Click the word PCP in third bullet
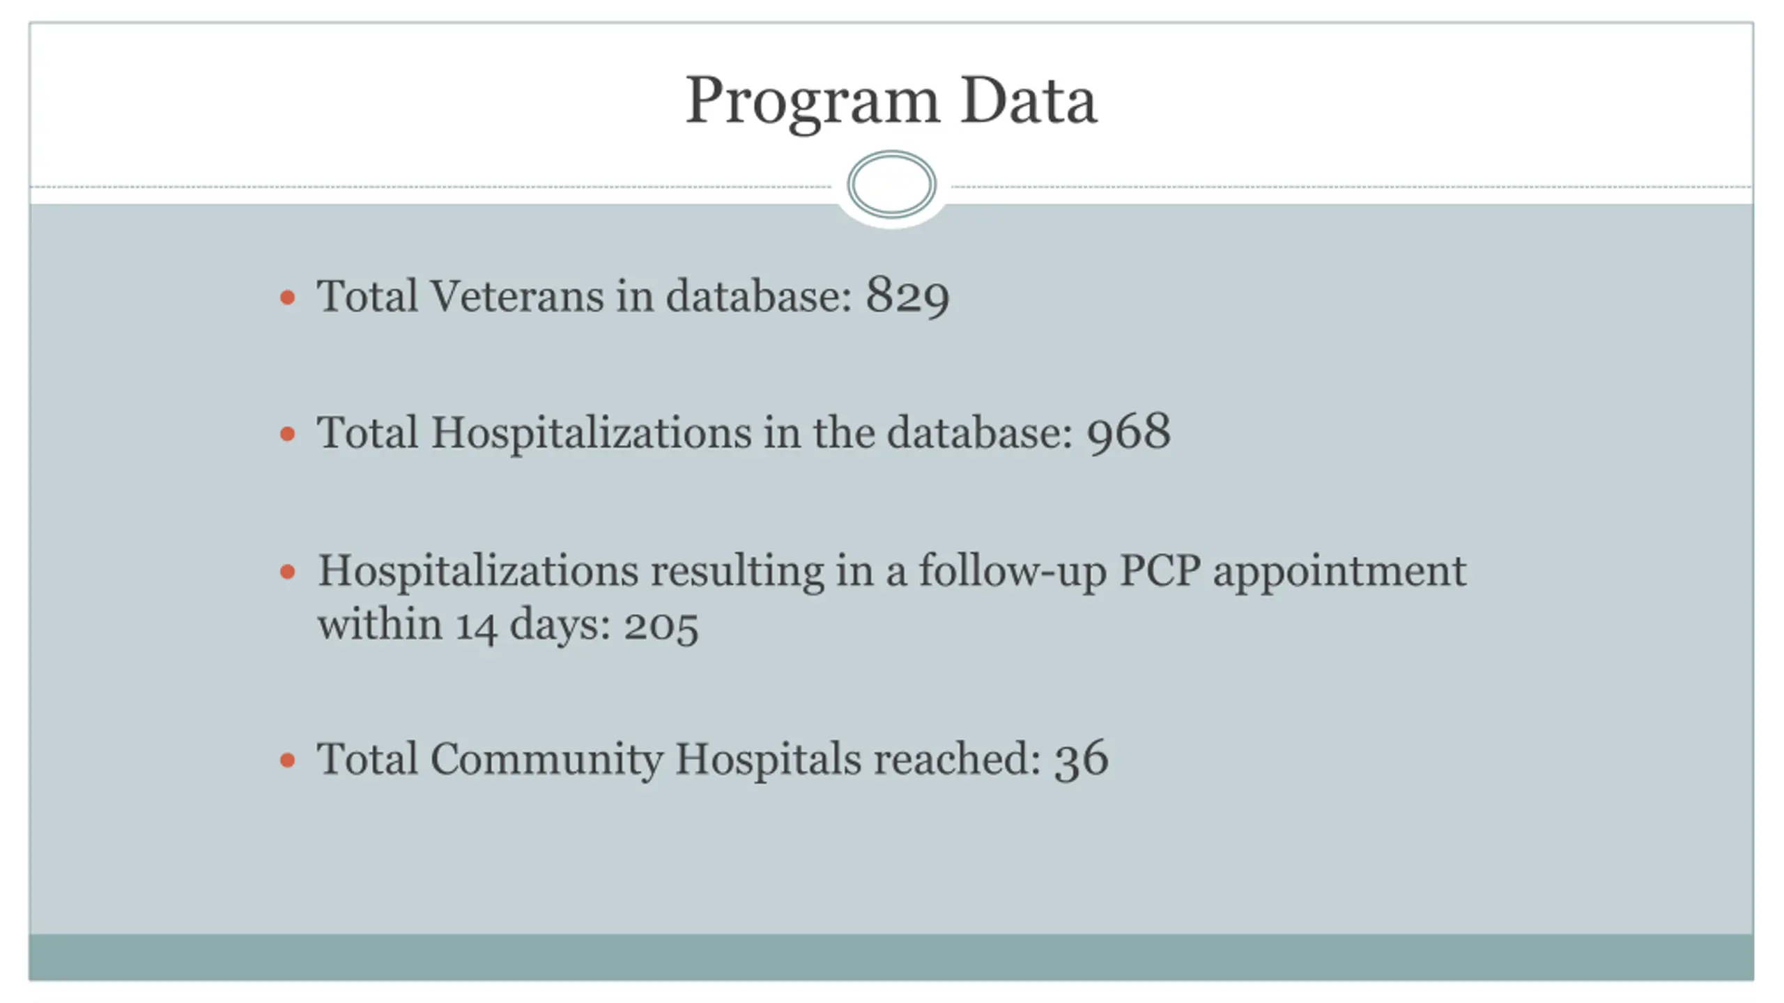 (x=1160, y=571)
